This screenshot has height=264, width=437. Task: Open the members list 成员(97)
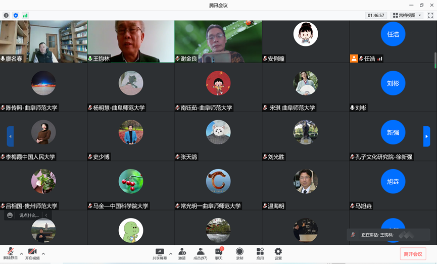[x=201, y=253]
